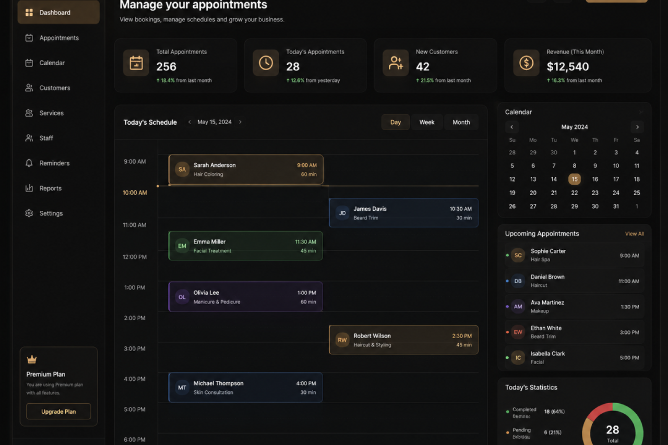668x445 pixels.
Task: Show previous month in the mini calendar
Action: pos(512,127)
